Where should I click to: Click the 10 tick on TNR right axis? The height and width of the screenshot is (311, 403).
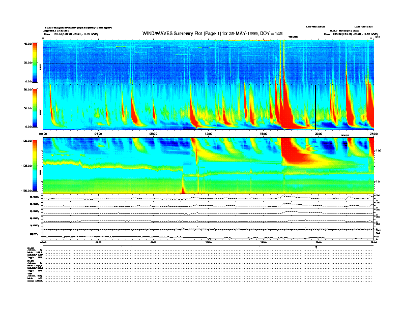(378, 181)
